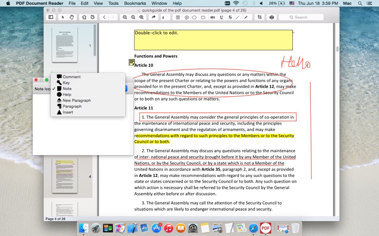The width and height of the screenshot is (379, 236).
Task: Click the zoom out magnifier
Action: [x=125, y=17]
